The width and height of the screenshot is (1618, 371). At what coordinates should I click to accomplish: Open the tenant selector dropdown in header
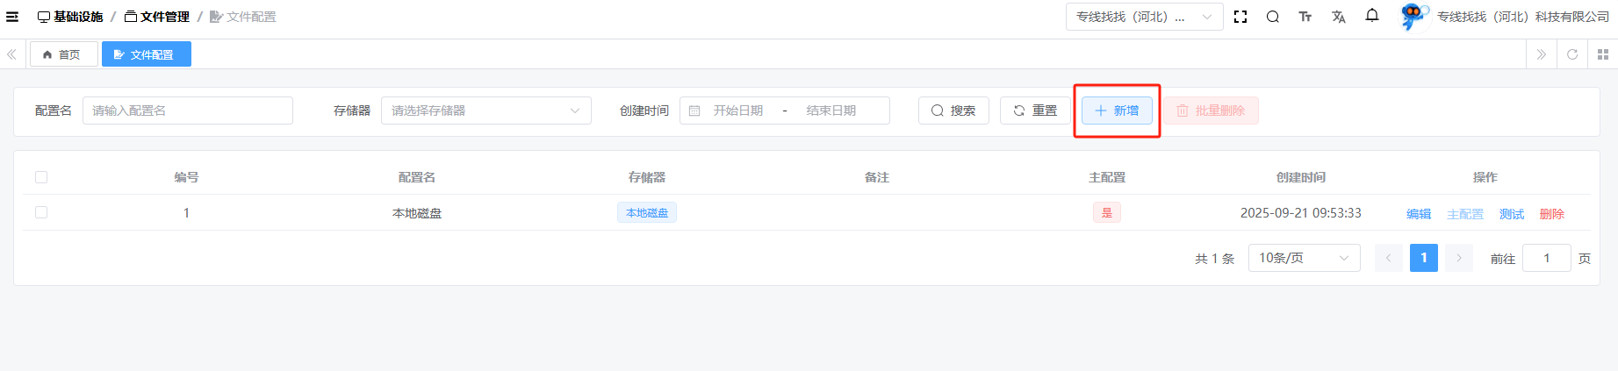(1143, 17)
